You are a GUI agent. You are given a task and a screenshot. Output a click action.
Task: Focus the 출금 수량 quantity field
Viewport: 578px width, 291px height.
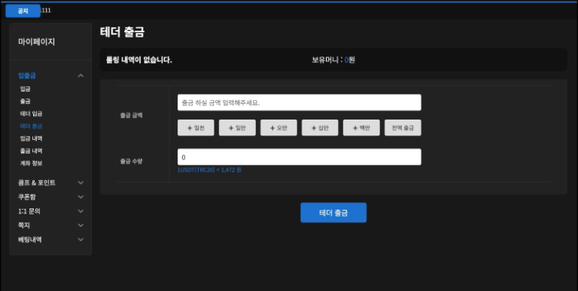coord(300,157)
